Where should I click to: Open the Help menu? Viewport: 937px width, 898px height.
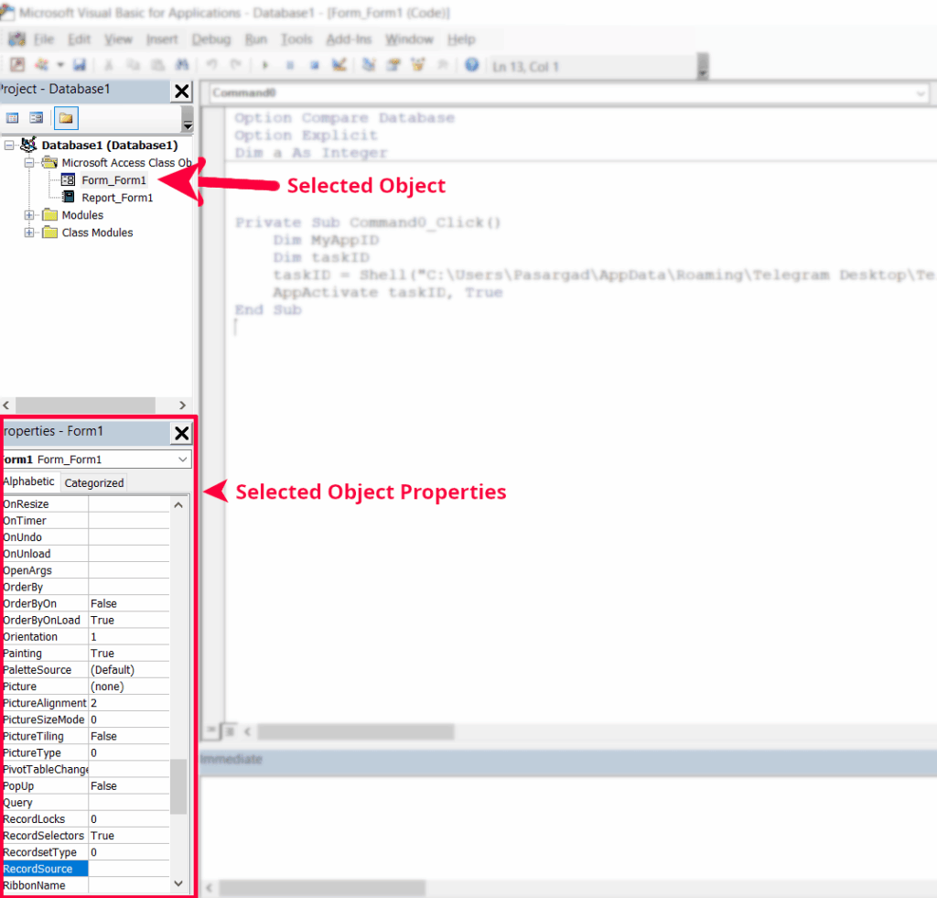(x=461, y=39)
